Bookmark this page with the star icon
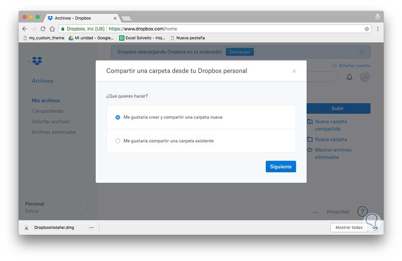The height and width of the screenshot is (261, 402). tap(367, 29)
